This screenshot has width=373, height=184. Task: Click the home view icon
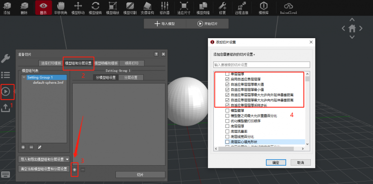pos(352,28)
